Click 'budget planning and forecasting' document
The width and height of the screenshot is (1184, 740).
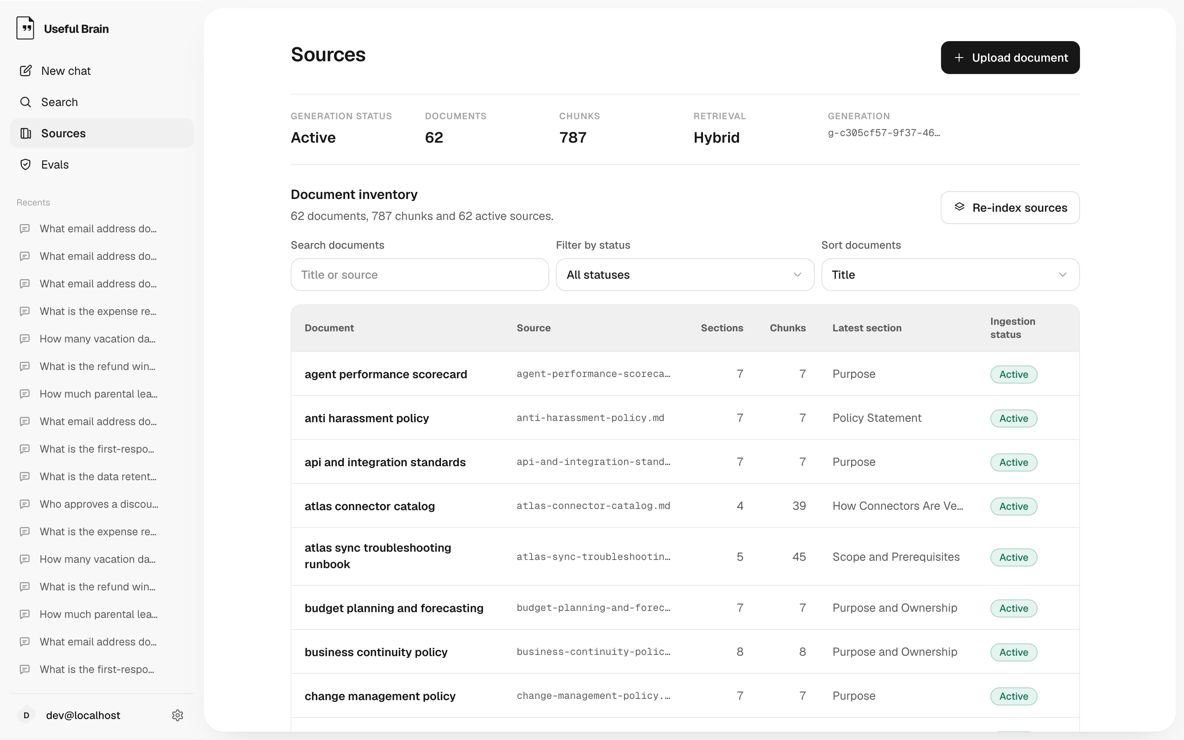point(394,608)
